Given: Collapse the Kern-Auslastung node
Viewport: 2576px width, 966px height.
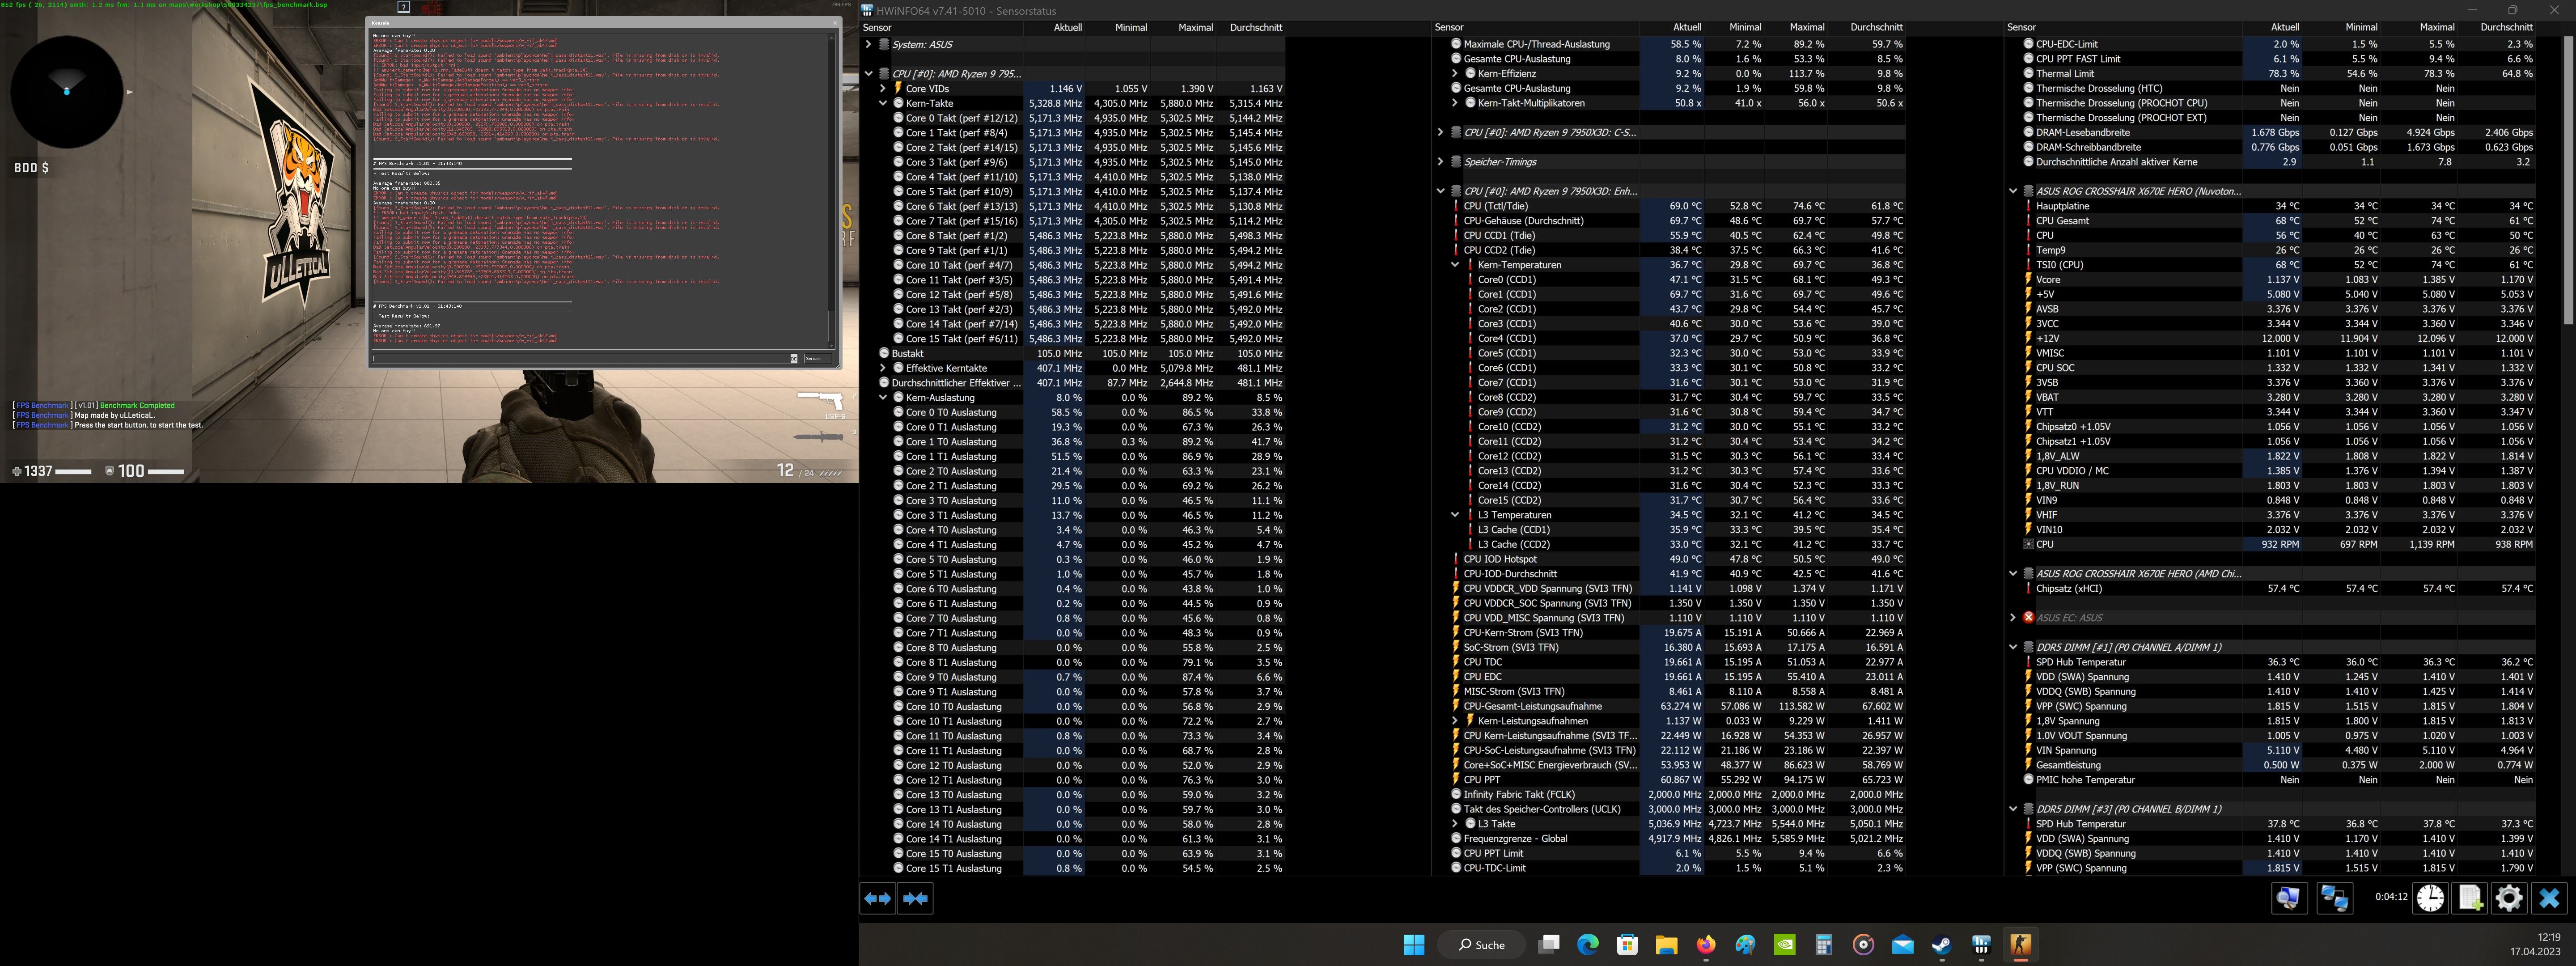Looking at the screenshot, I should [x=883, y=397].
